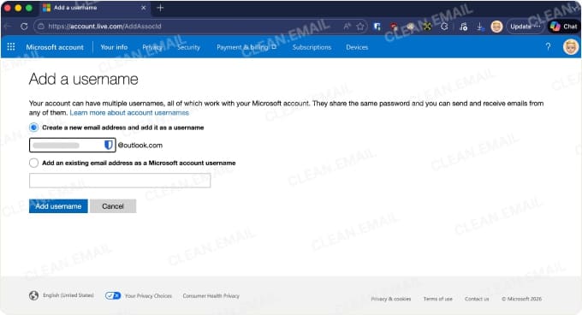Go back with the browser back arrow
The image size is (582, 315).
tap(9, 27)
